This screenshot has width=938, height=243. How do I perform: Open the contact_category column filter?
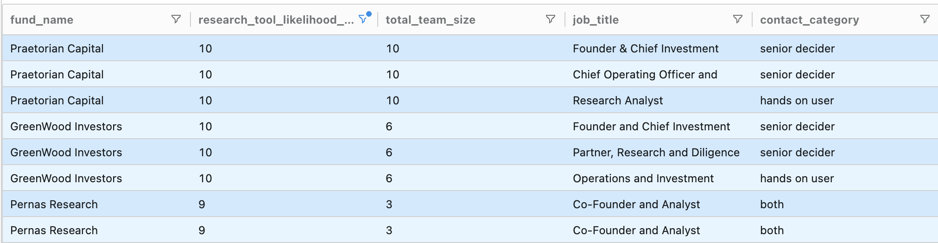(x=925, y=19)
